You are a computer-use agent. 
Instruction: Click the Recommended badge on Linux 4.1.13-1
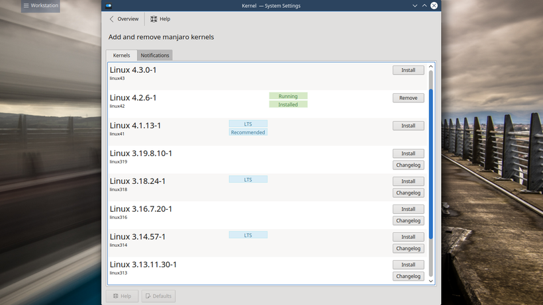pos(248,132)
